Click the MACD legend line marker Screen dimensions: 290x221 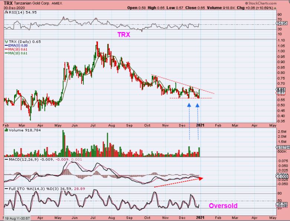click(6, 159)
